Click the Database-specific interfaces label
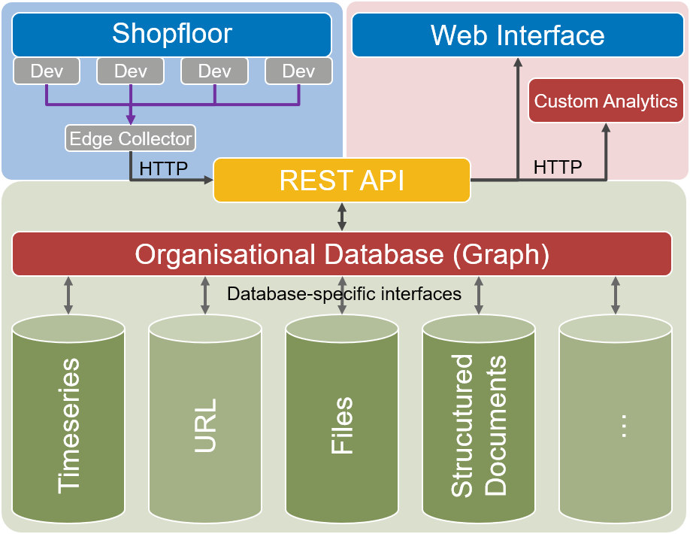 [x=344, y=294]
